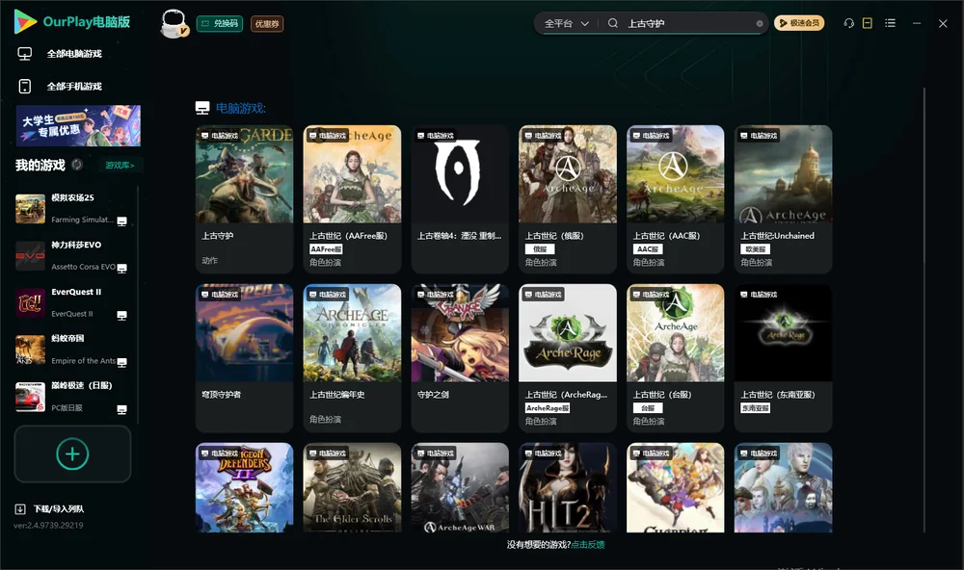The width and height of the screenshot is (964, 570).
Task: Click PC icon on Farming Simulator row
Action: (x=121, y=221)
